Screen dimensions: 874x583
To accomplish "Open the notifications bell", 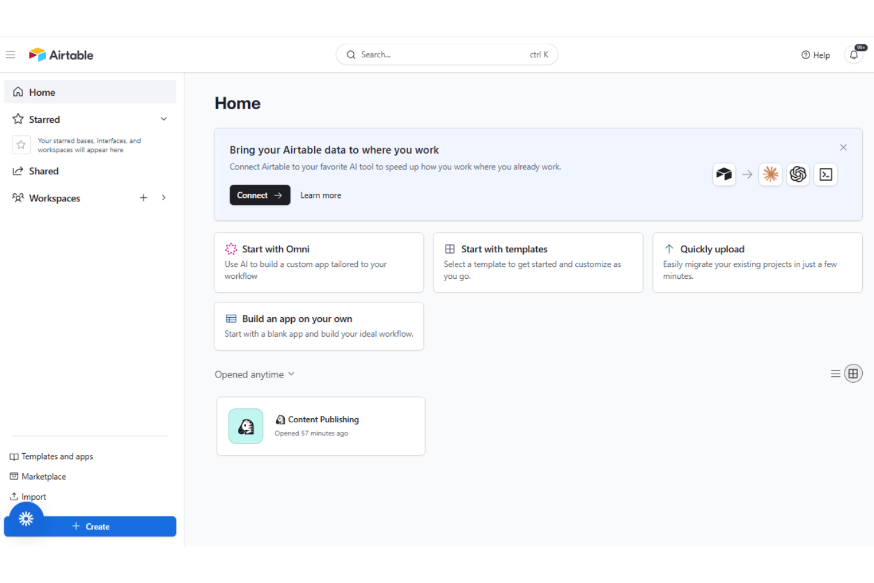I will tap(854, 55).
